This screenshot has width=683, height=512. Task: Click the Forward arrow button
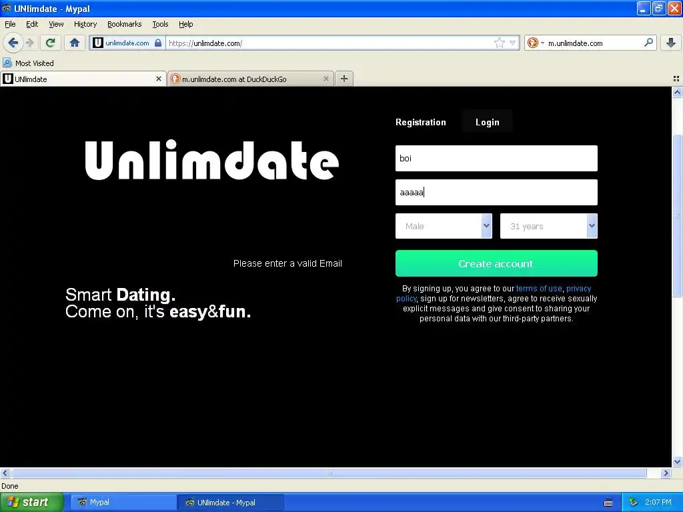point(29,43)
